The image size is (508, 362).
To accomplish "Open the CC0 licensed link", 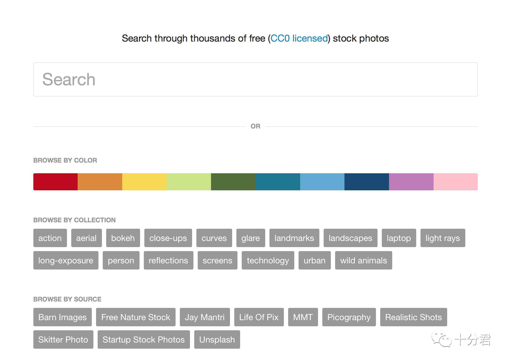I will 299,38.
